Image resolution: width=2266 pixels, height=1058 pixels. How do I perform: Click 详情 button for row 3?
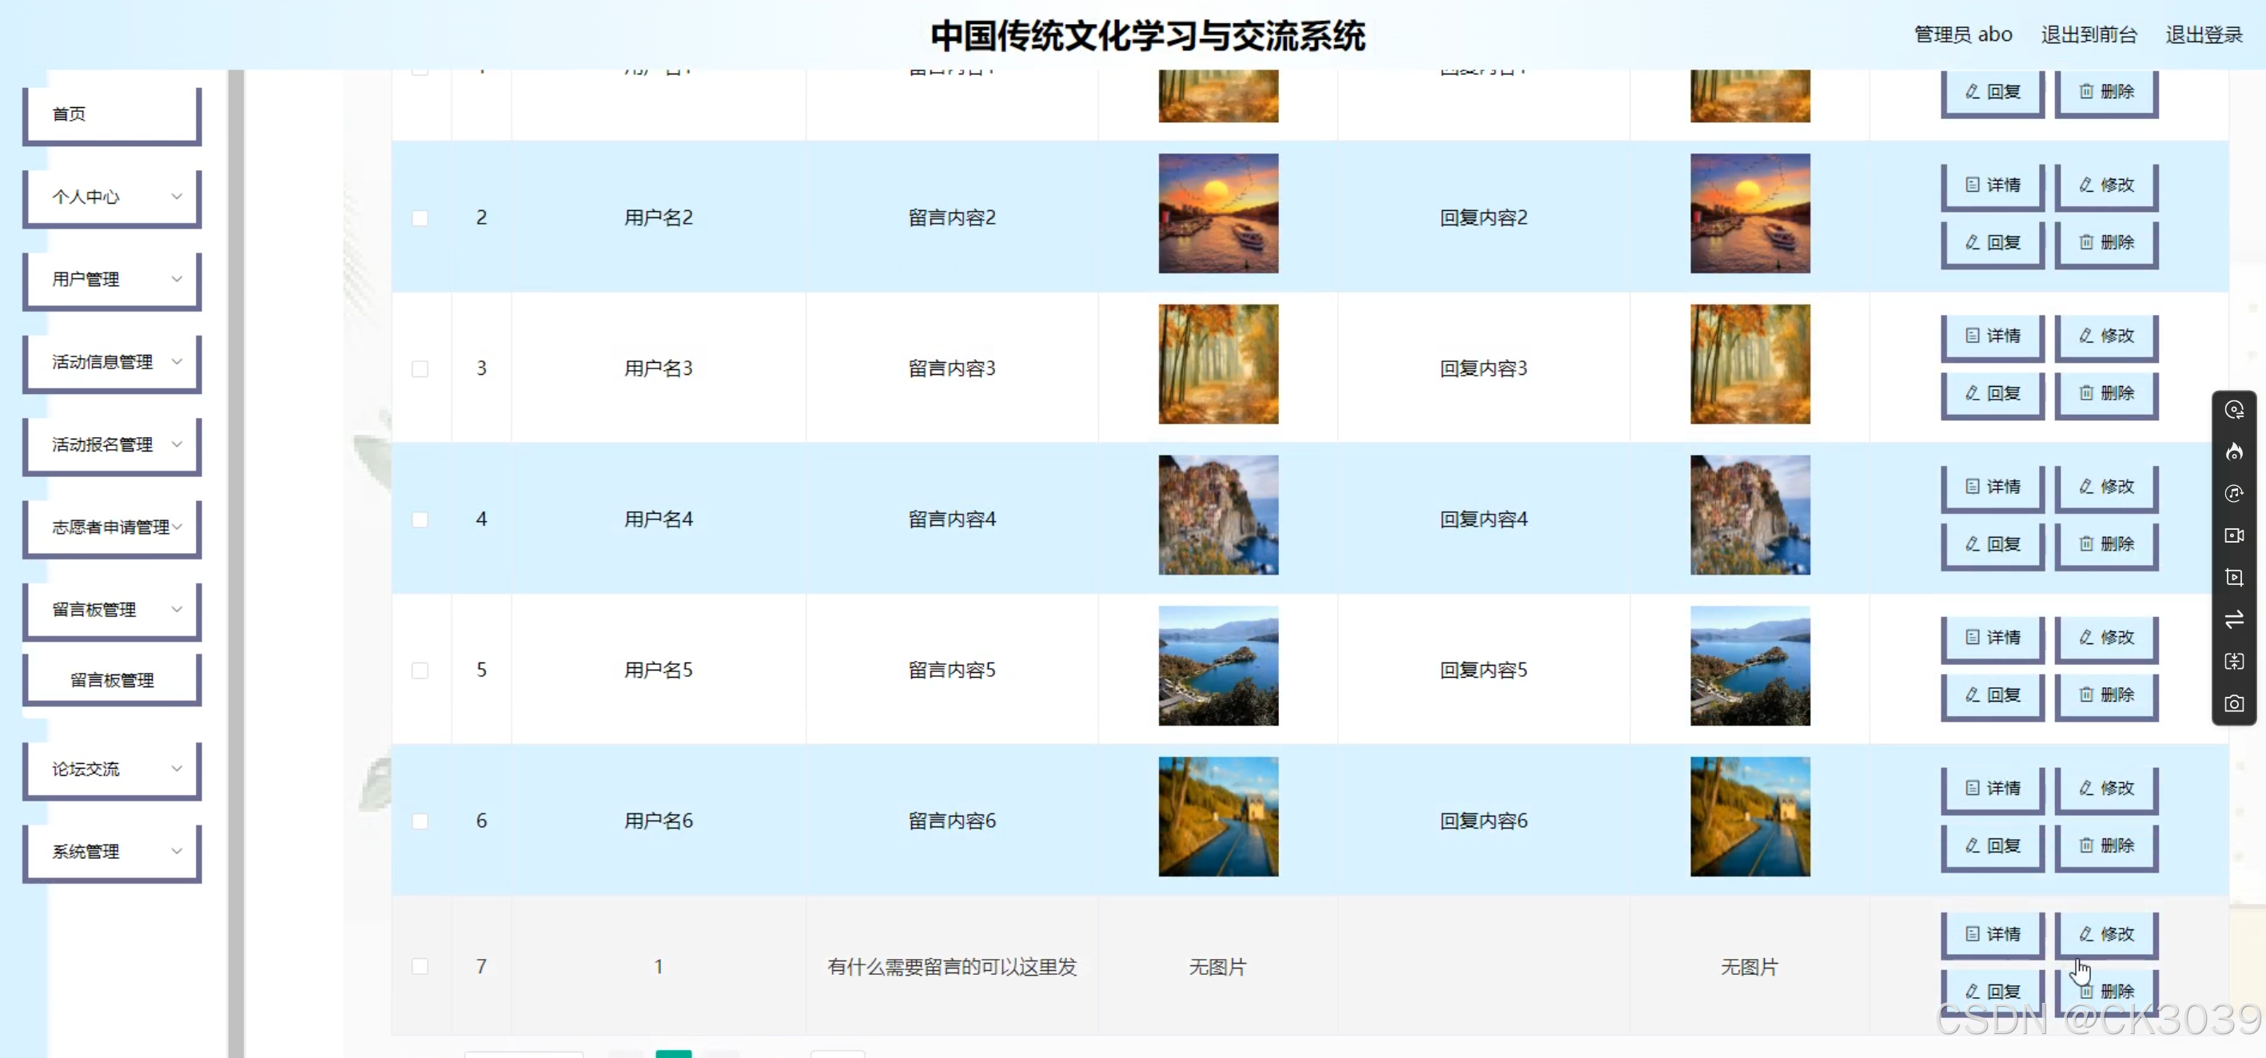1992,336
